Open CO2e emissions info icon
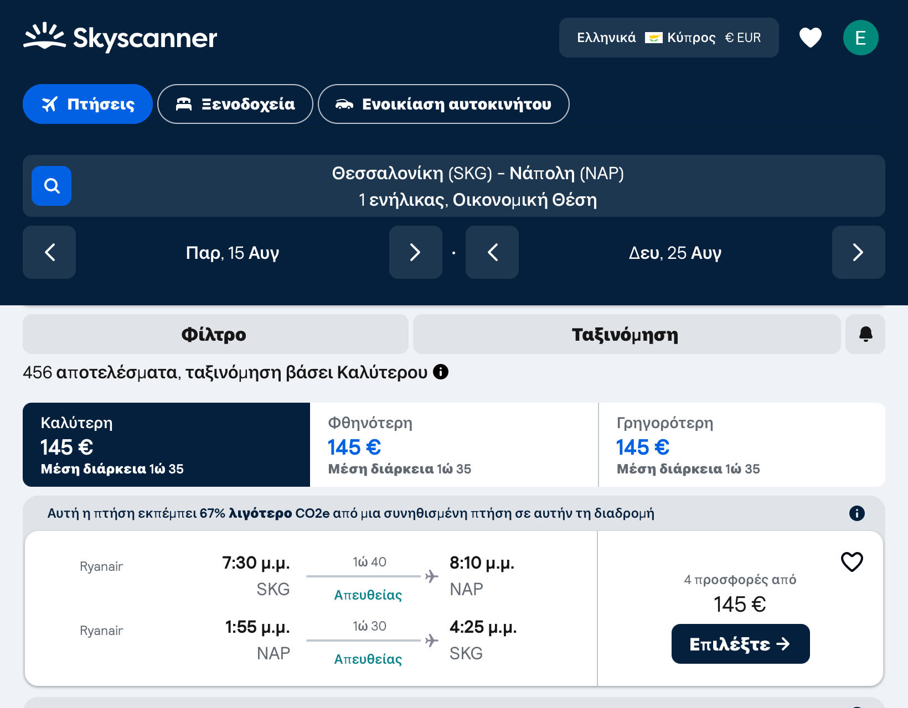This screenshot has height=708, width=908. pos(857,513)
